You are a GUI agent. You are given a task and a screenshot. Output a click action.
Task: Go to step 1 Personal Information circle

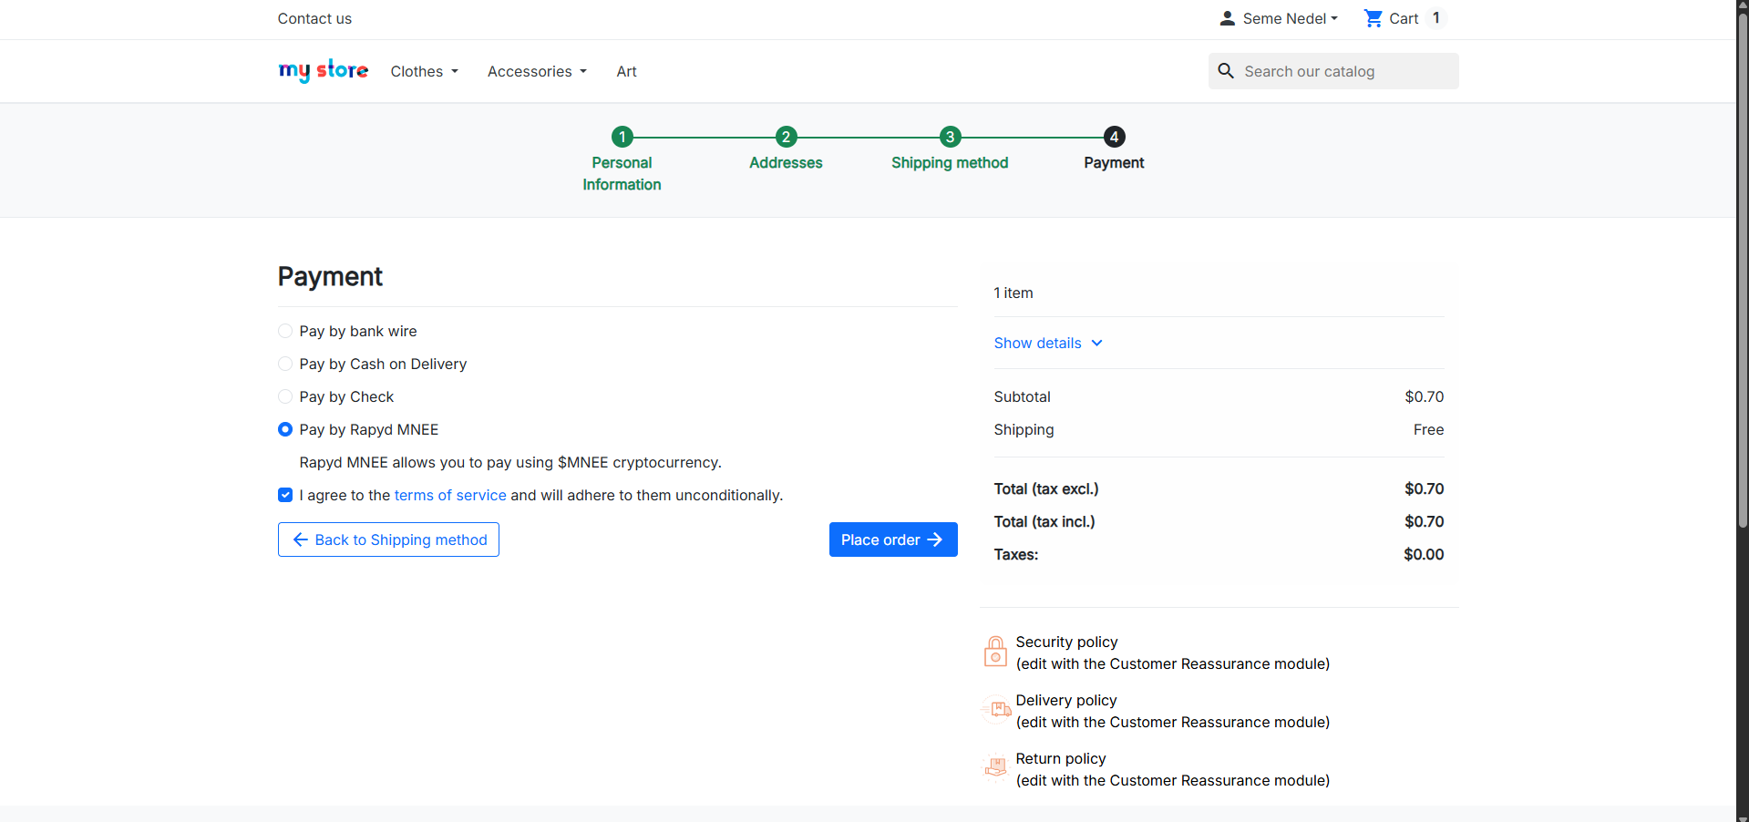pos(622,137)
